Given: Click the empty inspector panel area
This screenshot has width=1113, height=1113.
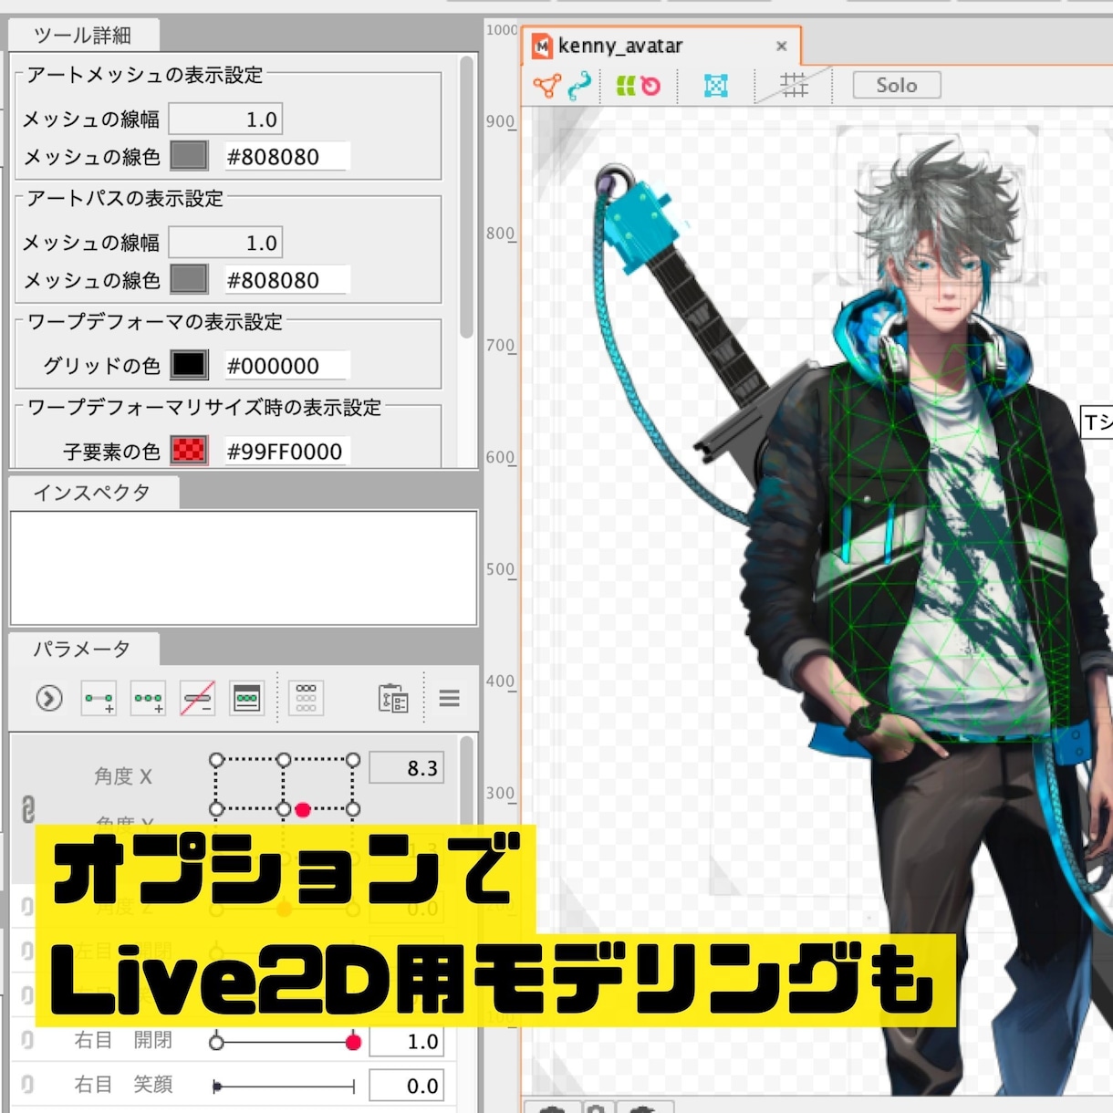Looking at the screenshot, I should [x=244, y=567].
